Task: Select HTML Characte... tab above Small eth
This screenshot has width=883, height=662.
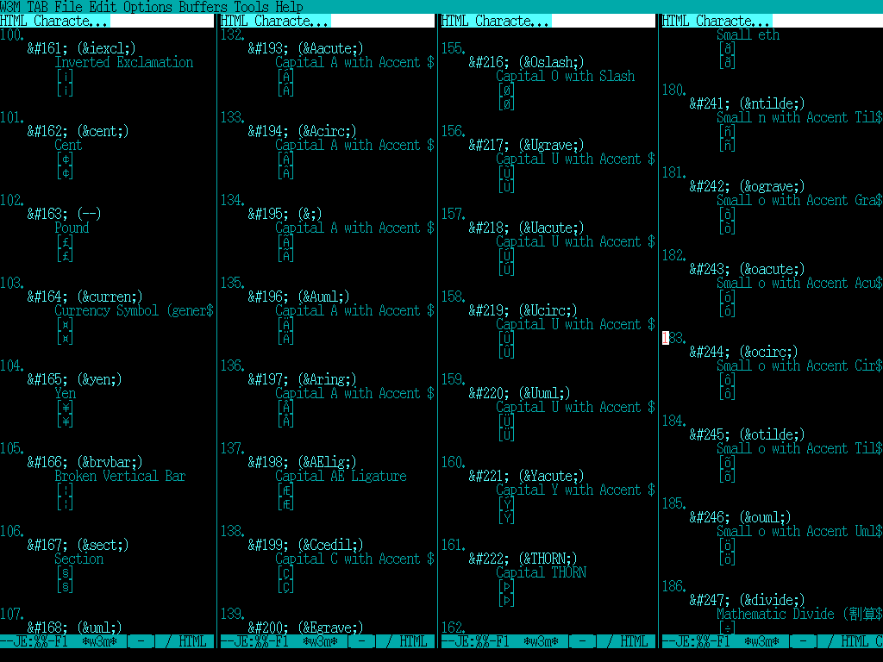Action: pos(717,21)
